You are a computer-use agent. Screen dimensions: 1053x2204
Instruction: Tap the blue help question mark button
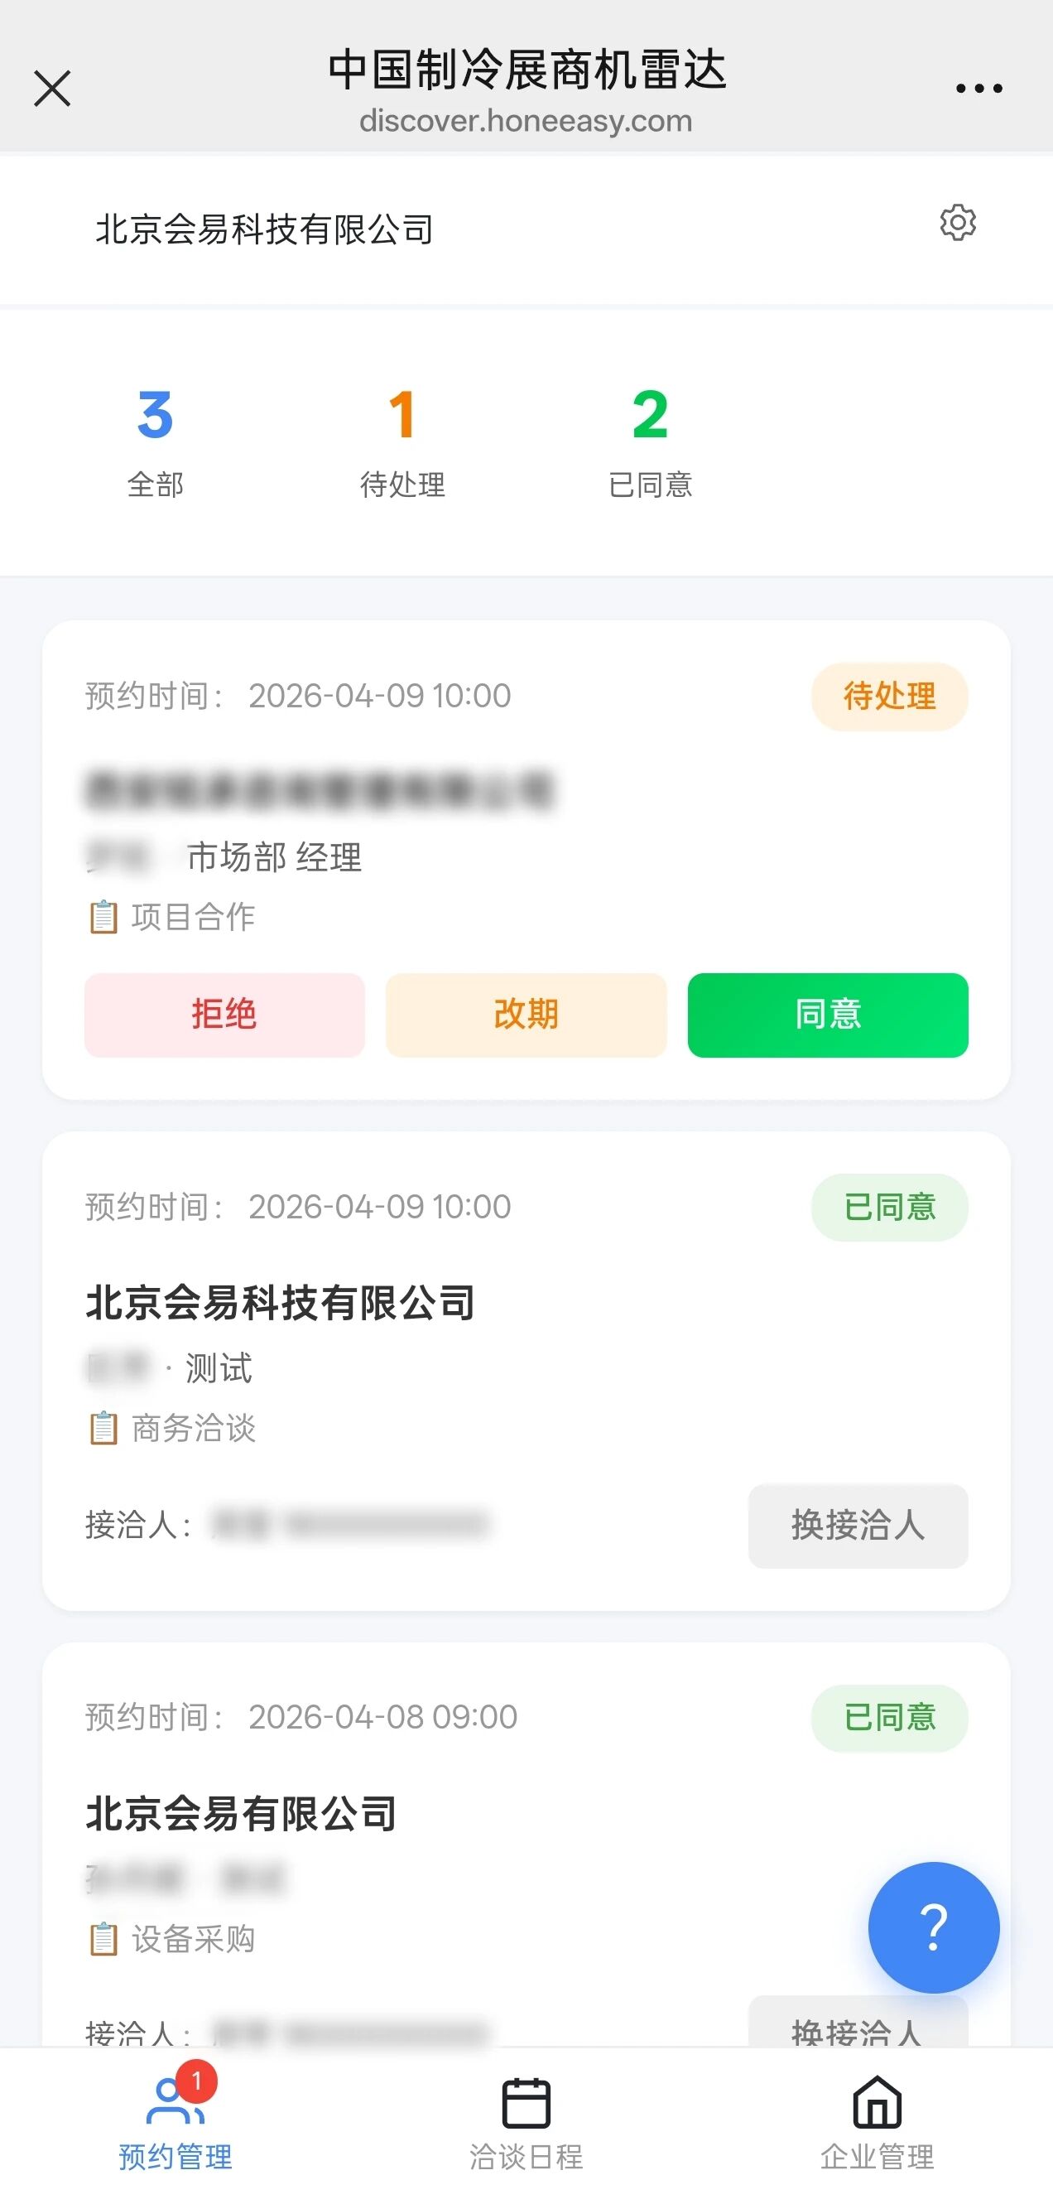coord(932,1927)
